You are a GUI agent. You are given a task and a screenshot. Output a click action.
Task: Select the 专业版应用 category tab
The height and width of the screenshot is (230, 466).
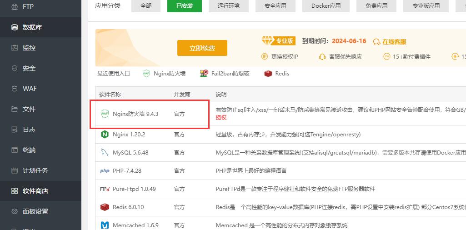click(x=426, y=5)
